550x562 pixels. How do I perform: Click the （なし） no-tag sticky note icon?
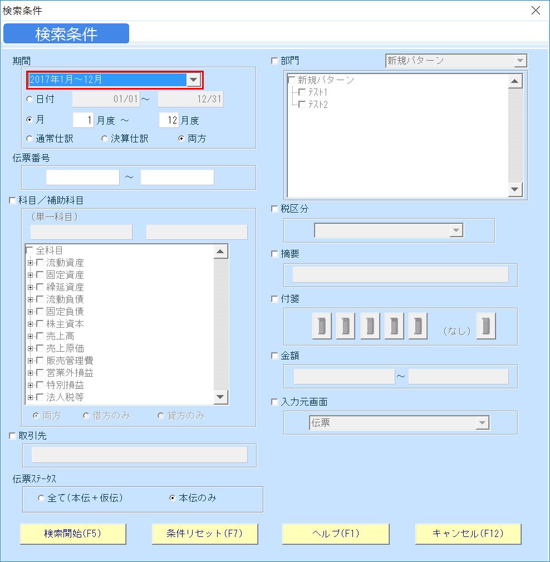coord(486,327)
